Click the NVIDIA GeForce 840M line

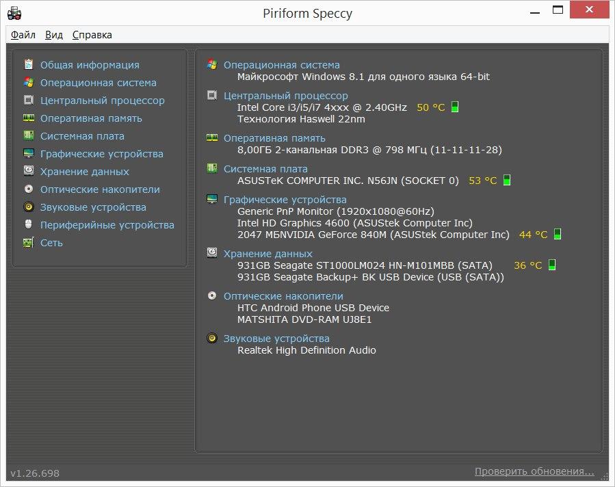click(374, 235)
